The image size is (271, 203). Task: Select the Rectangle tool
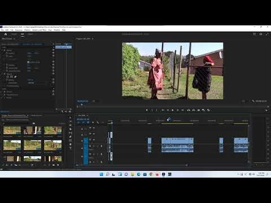[x=71, y=140]
